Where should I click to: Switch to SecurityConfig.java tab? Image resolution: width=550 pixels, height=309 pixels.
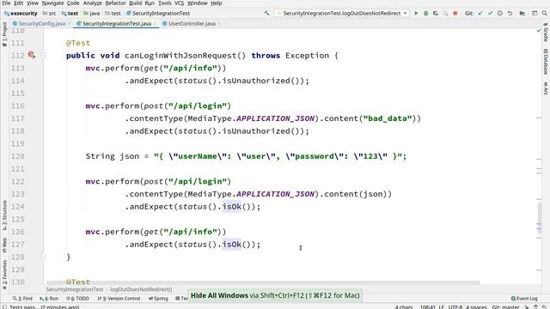click(x=40, y=24)
